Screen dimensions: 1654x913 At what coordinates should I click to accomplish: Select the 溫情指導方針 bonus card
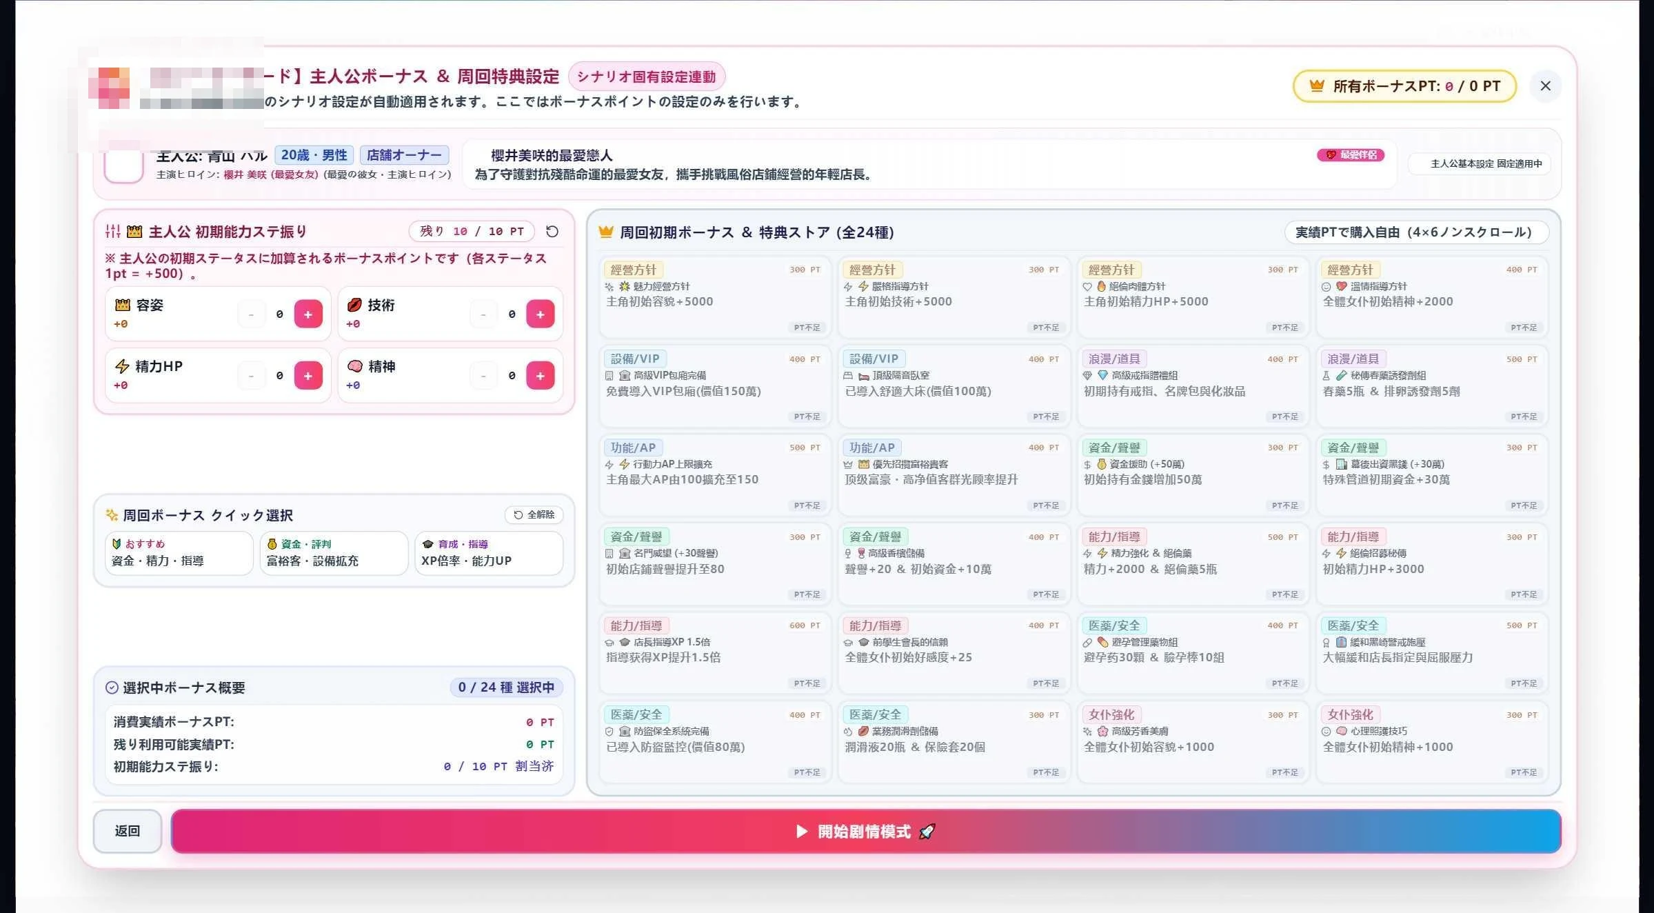pyautogui.click(x=1432, y=297)
